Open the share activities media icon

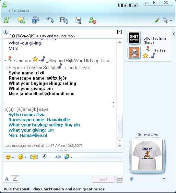64,20
